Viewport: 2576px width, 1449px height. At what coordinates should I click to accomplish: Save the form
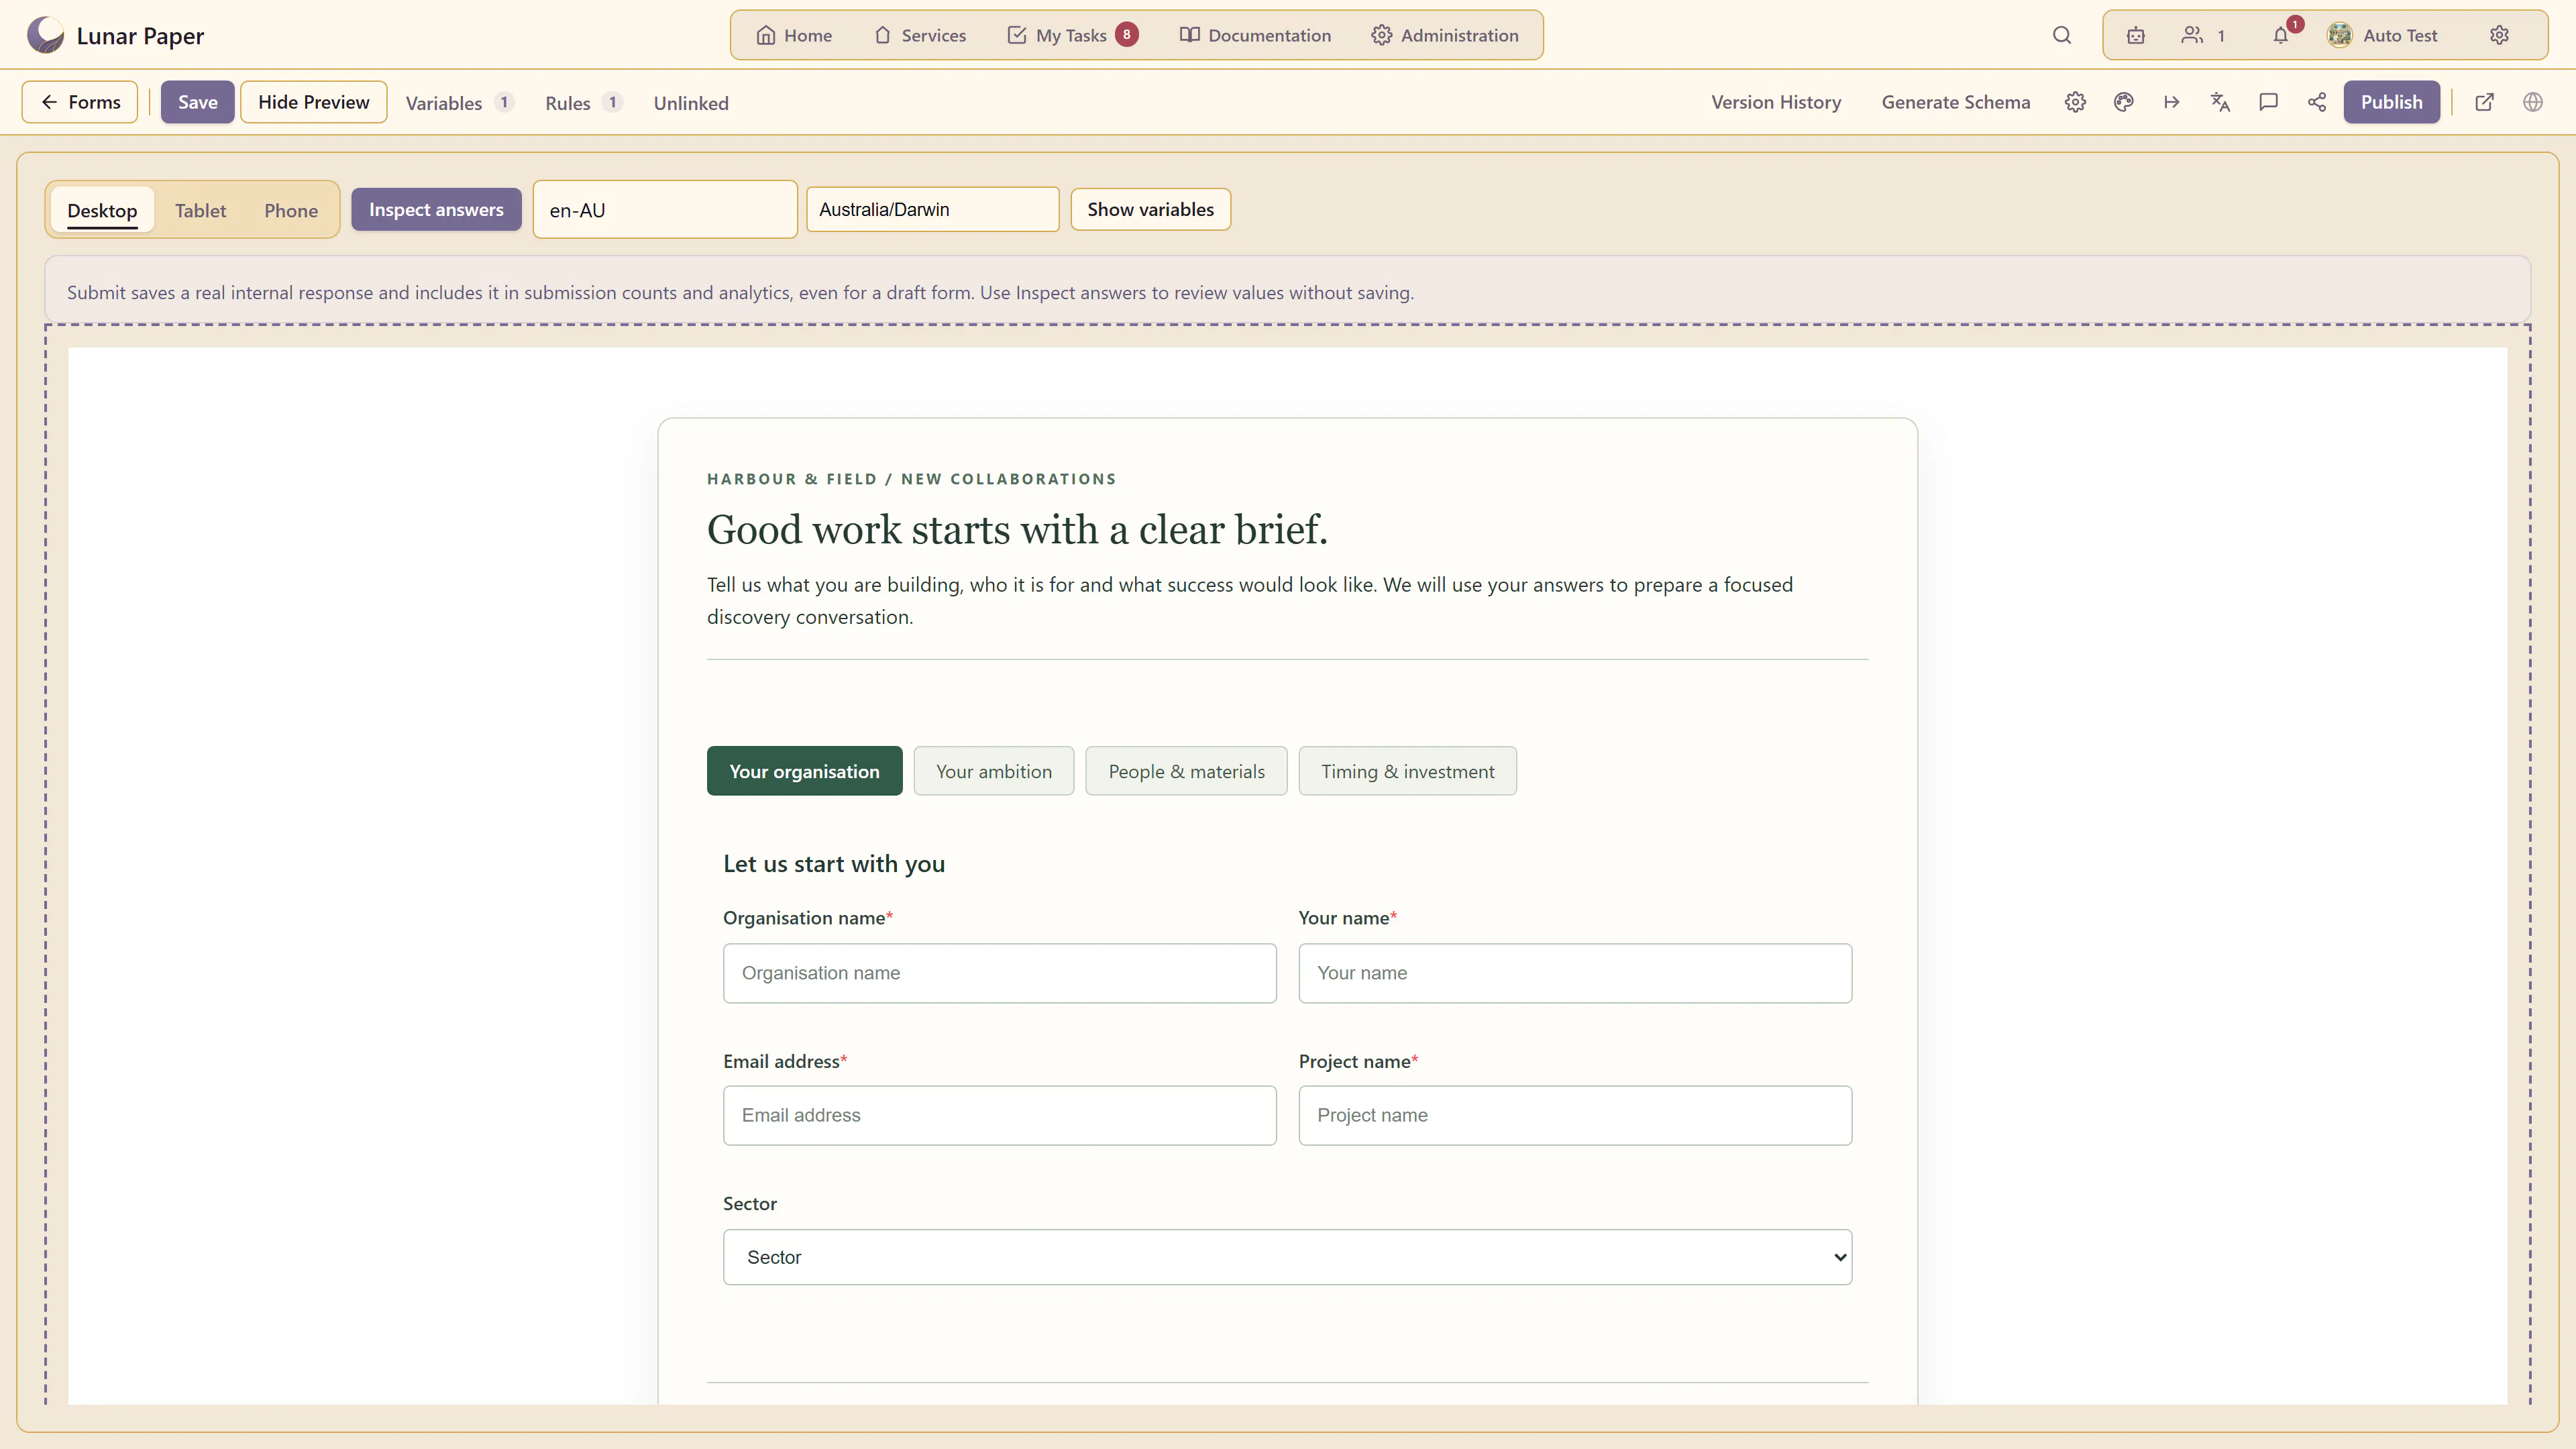click(197, 102)
